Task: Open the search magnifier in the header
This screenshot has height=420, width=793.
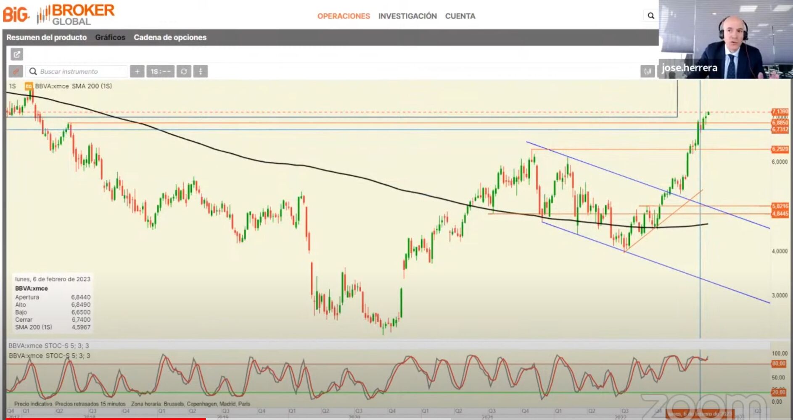Action: [651, 16]
